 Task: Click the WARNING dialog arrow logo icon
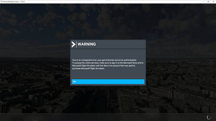(74, 44)
